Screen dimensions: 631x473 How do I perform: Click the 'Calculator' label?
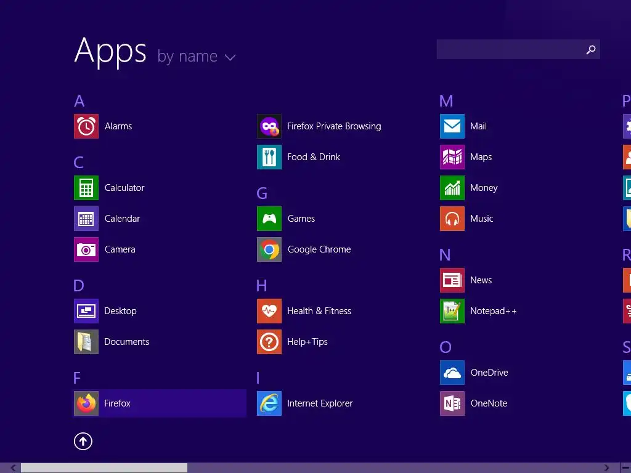tap(124, 188)
